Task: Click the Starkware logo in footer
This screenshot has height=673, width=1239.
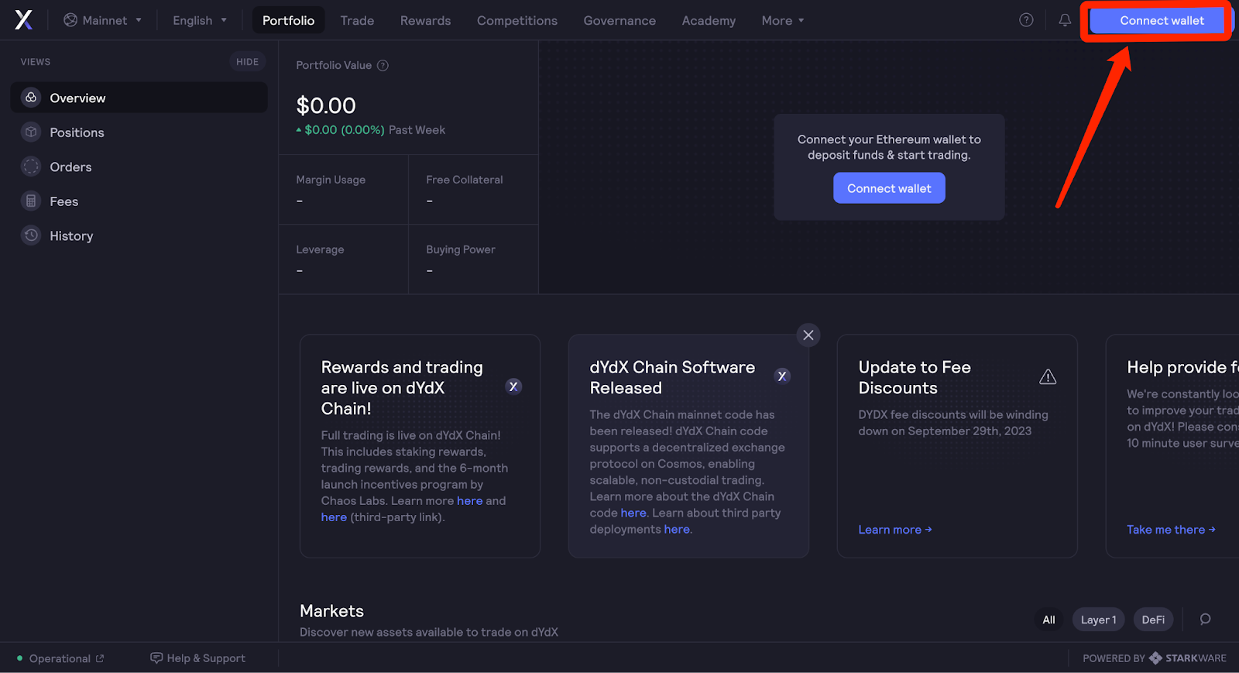Action: point(1155,658)
